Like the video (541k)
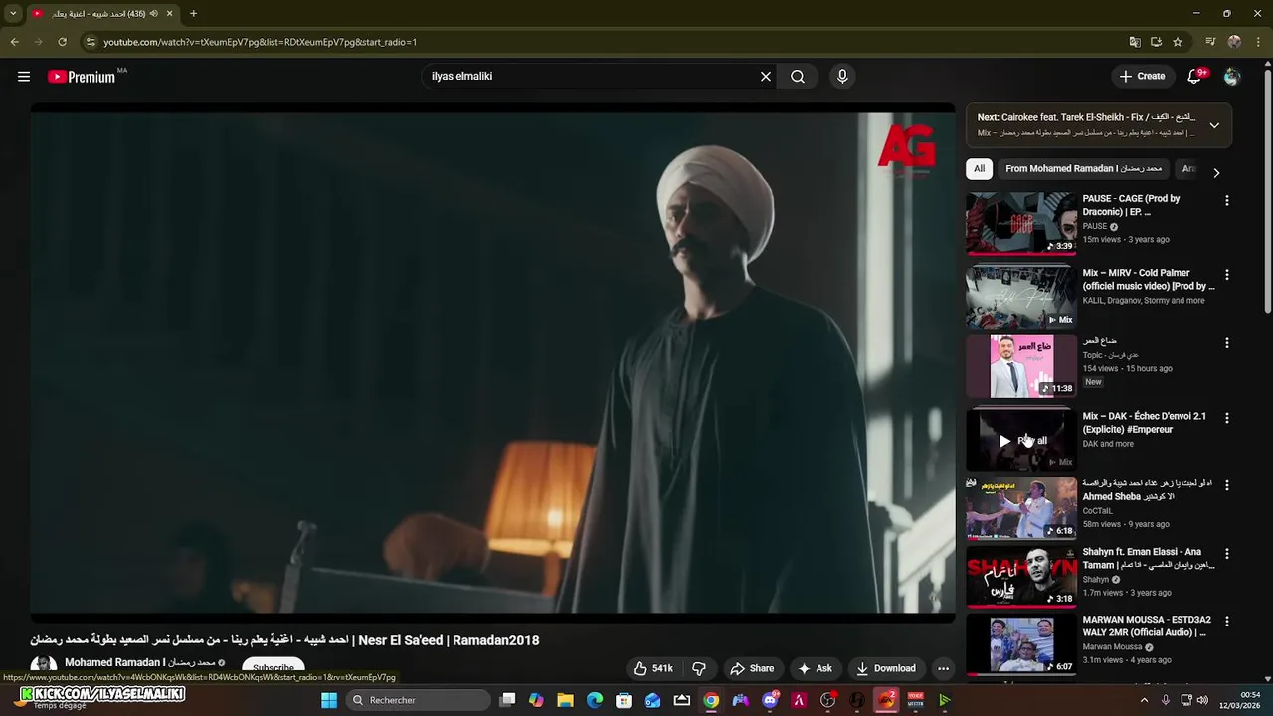 [653, 668]
